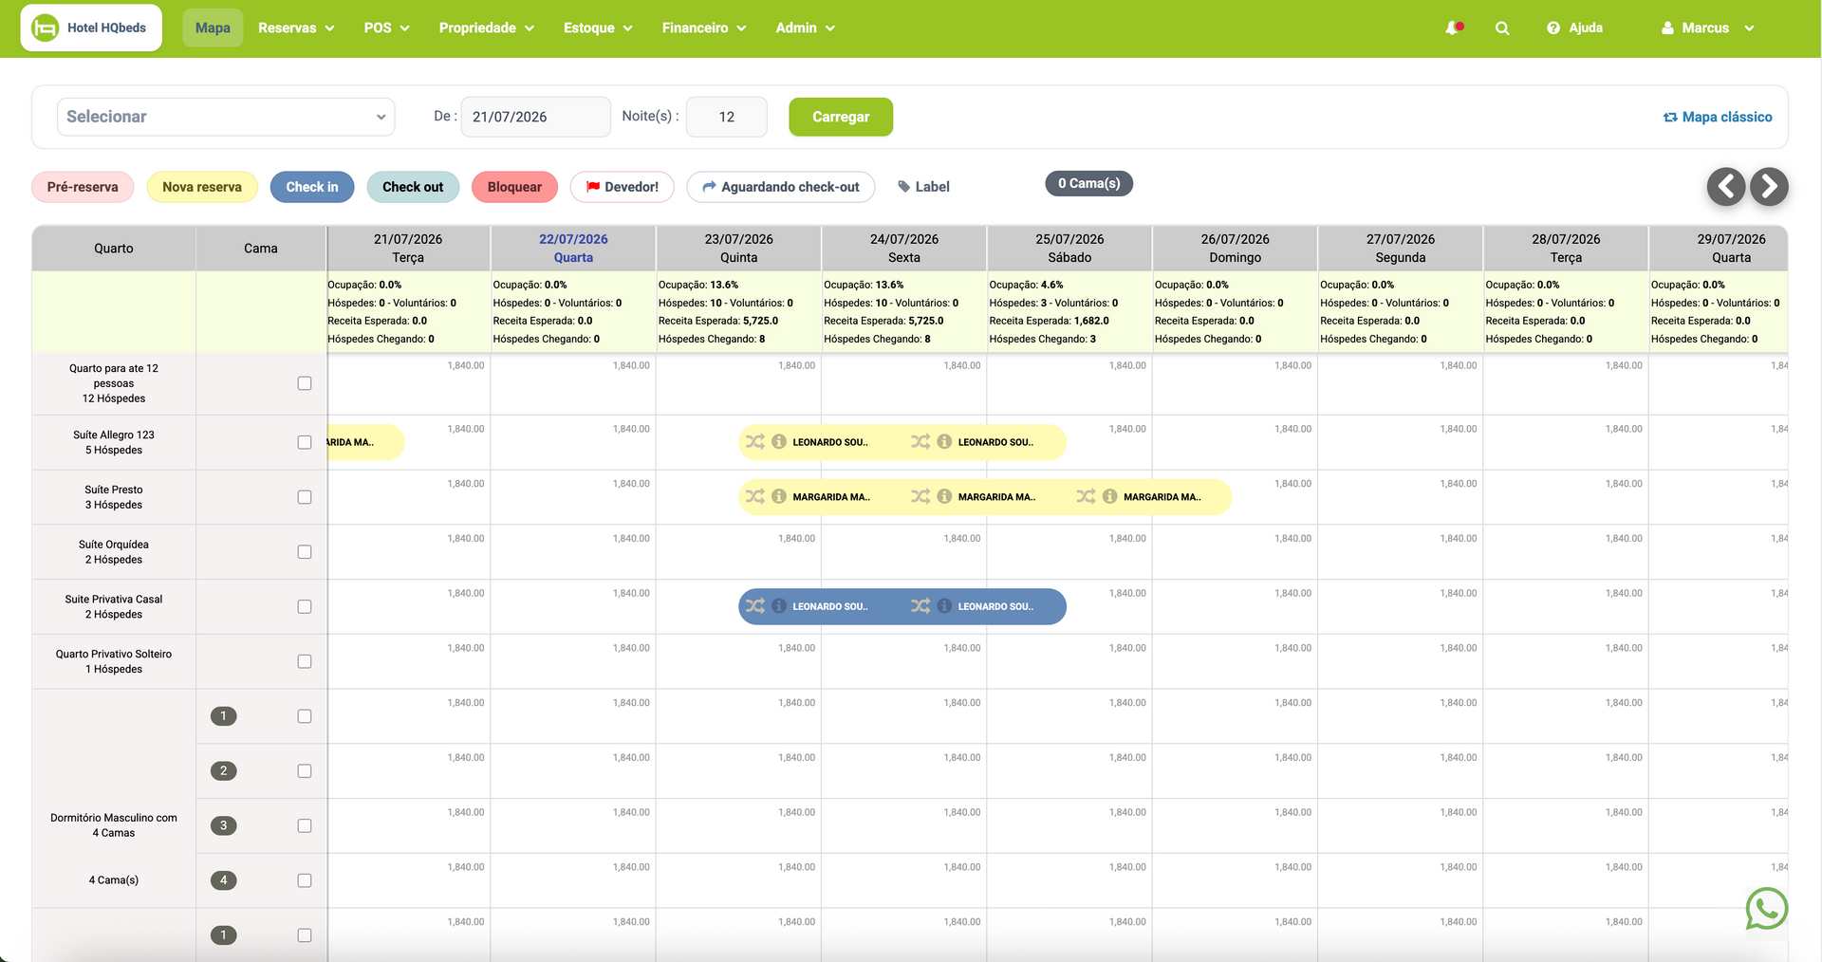Expand the Selecionar dropdown

pyautogui.click(x=226, y=117)
